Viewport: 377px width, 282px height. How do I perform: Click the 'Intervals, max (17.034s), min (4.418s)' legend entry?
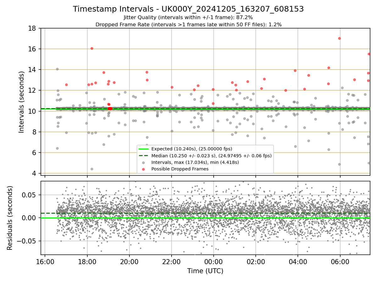195,162
